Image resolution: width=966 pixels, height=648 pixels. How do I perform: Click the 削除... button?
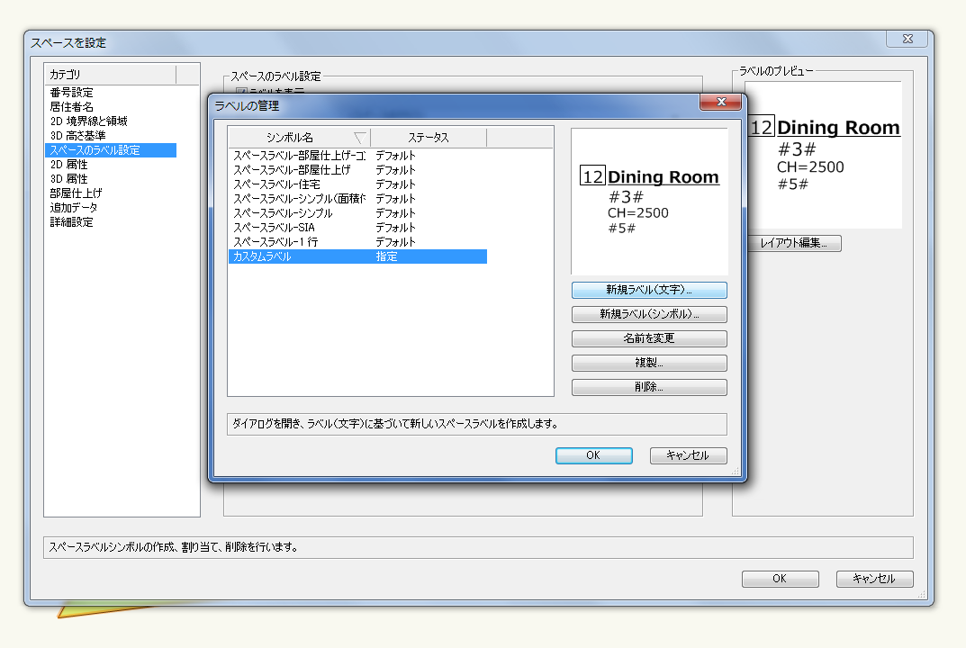(x=649, y=387)
